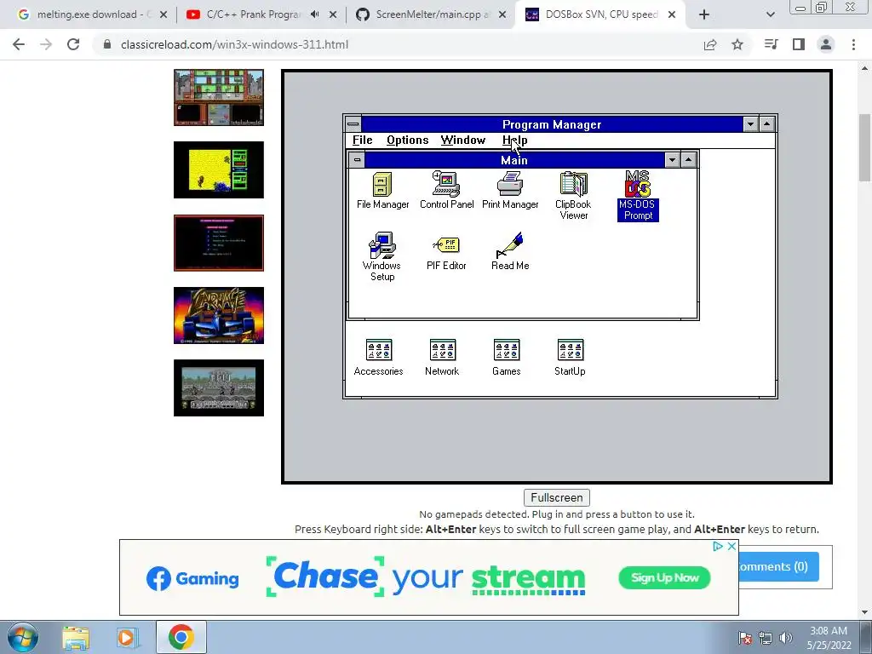The height and width of the screenshot is (654, 872).
Task: Open the File Manager icon
Action: coord(382,190)
